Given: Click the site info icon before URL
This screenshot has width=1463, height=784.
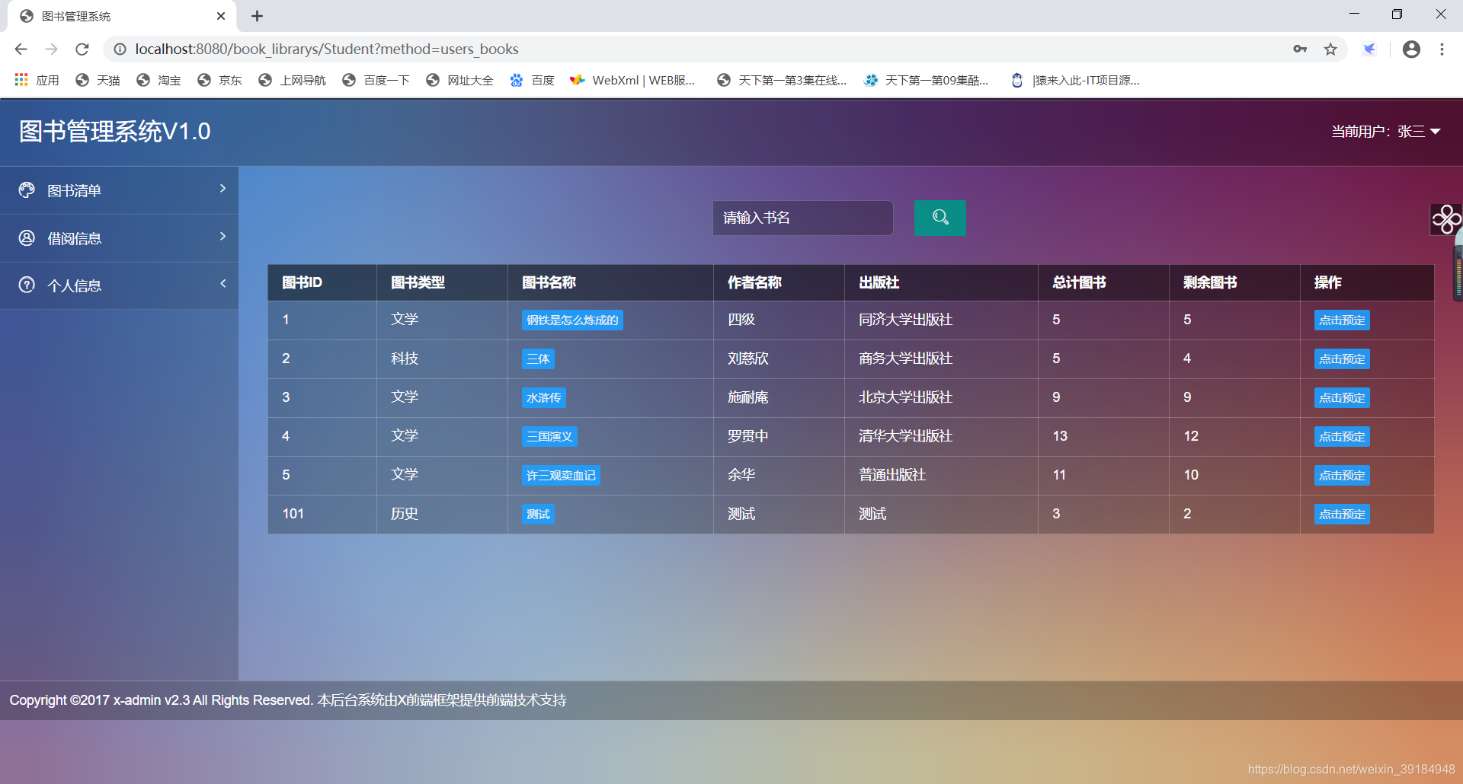Looking at the screenshot, I should pyautogui.click(x=120, y=49).
